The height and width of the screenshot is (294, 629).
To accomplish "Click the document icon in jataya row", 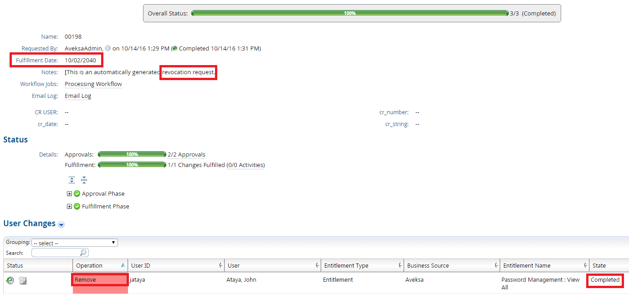I will 22,280.
